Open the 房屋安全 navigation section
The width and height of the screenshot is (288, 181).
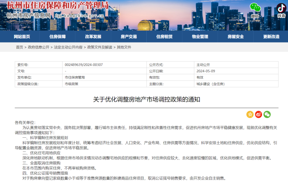[235, 37]
